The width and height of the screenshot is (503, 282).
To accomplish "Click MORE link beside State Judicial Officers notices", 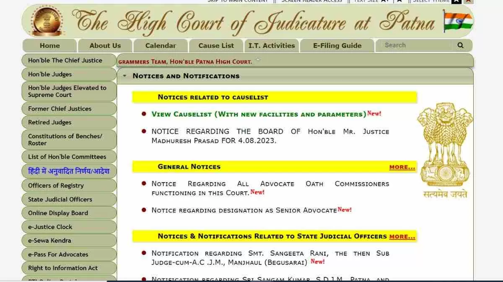I will click(x=402, y=236).
